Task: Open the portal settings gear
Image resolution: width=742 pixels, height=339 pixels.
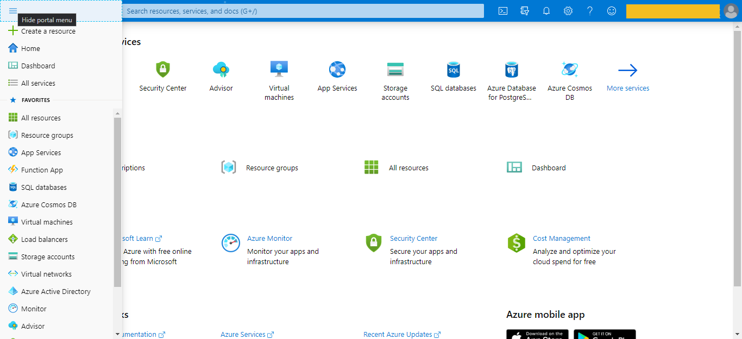Action: click(x=568, y=10)
